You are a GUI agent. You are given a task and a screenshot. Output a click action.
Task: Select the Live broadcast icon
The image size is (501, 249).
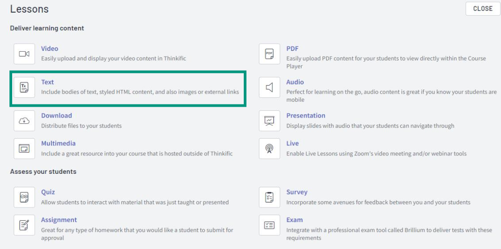tap(269, 149)
